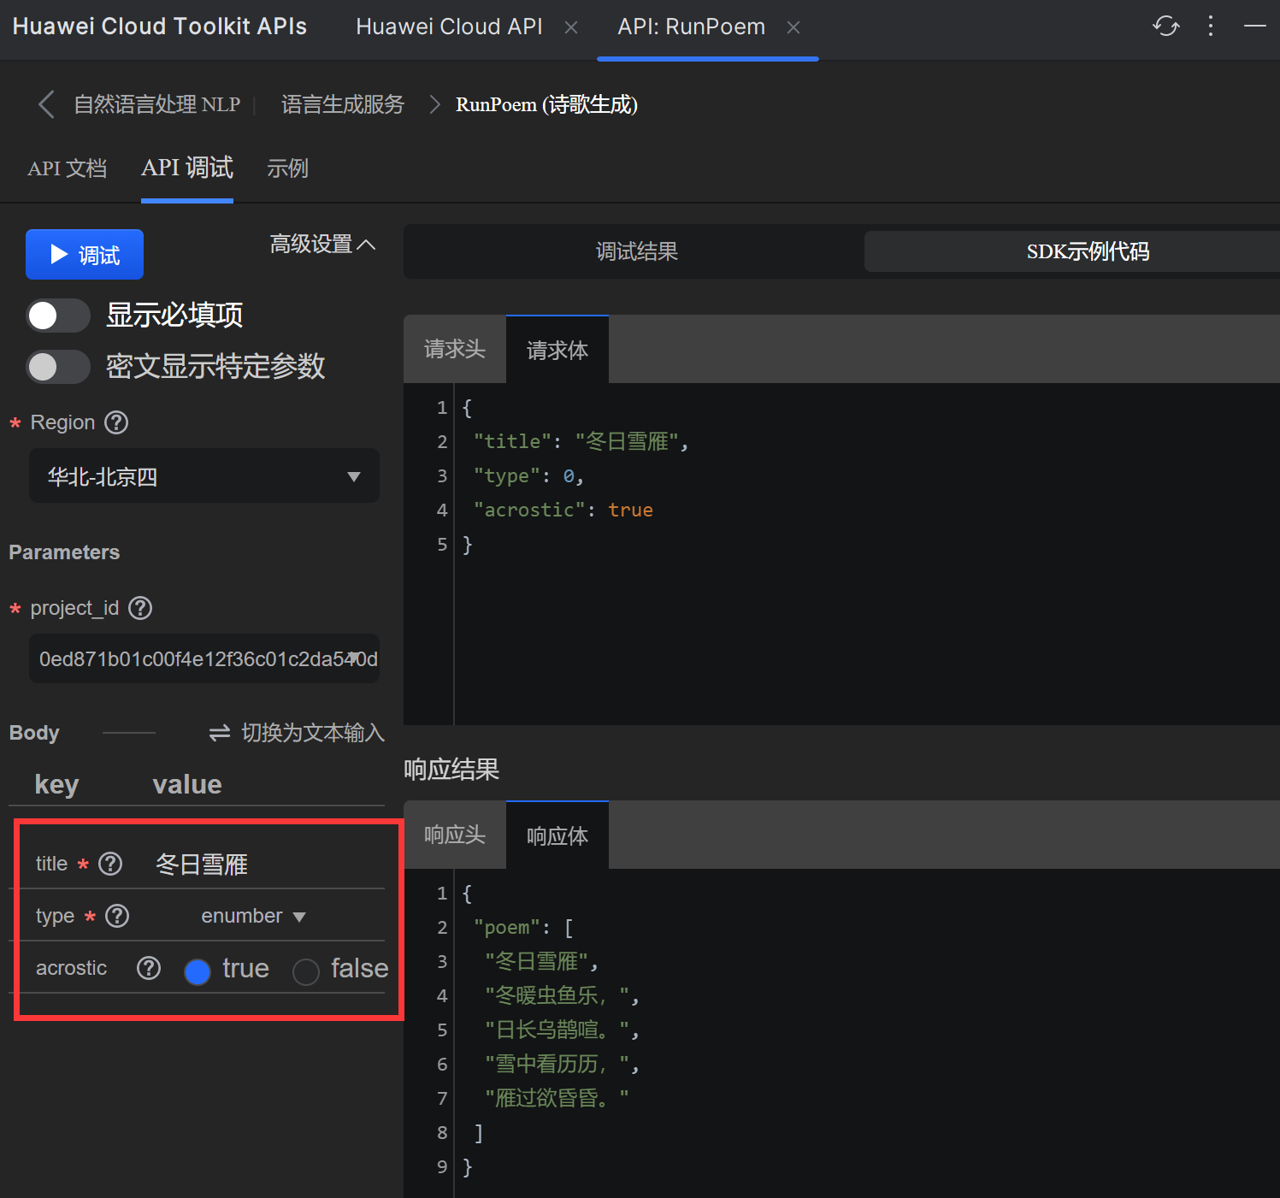Image resolution: width=1280 pixels, height=1198 pixels.
Task: Click the "title": "冬日雪雁" line in request body
Action: 581,441
